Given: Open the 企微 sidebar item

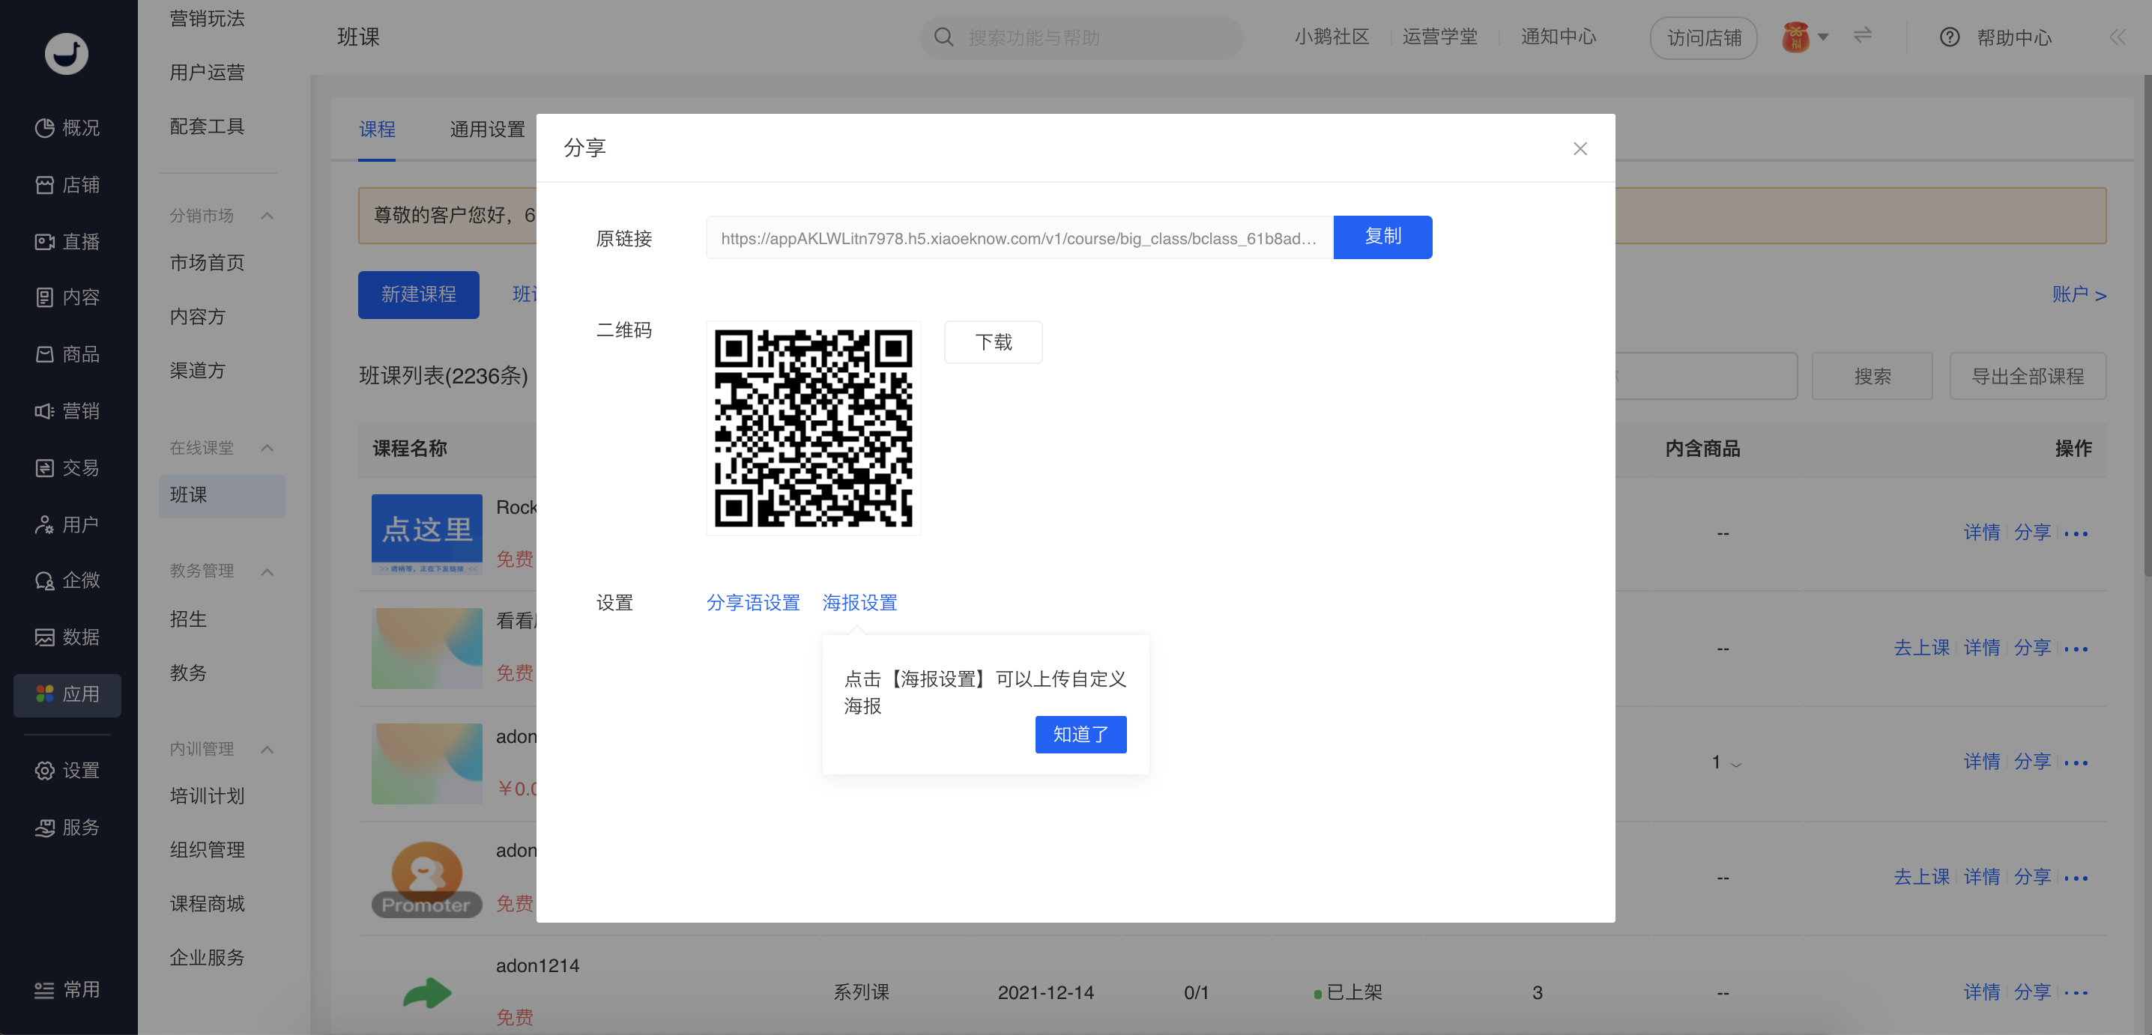Looking at the screenshot, I should point(67,580).
